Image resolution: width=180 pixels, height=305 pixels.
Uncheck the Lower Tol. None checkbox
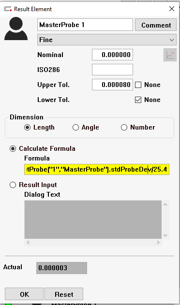[x=138, y=100]
